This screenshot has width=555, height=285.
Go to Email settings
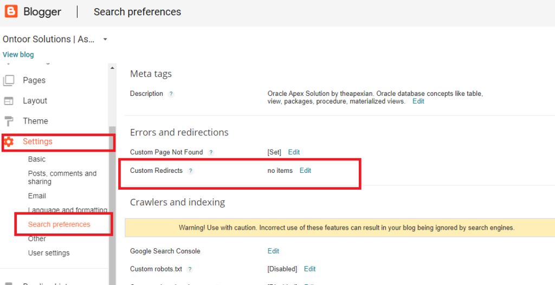pyautogui.click(x=37, y=196)
